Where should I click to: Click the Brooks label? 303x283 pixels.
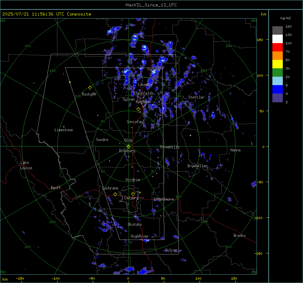pyautogui.click(x=239, y=236)
